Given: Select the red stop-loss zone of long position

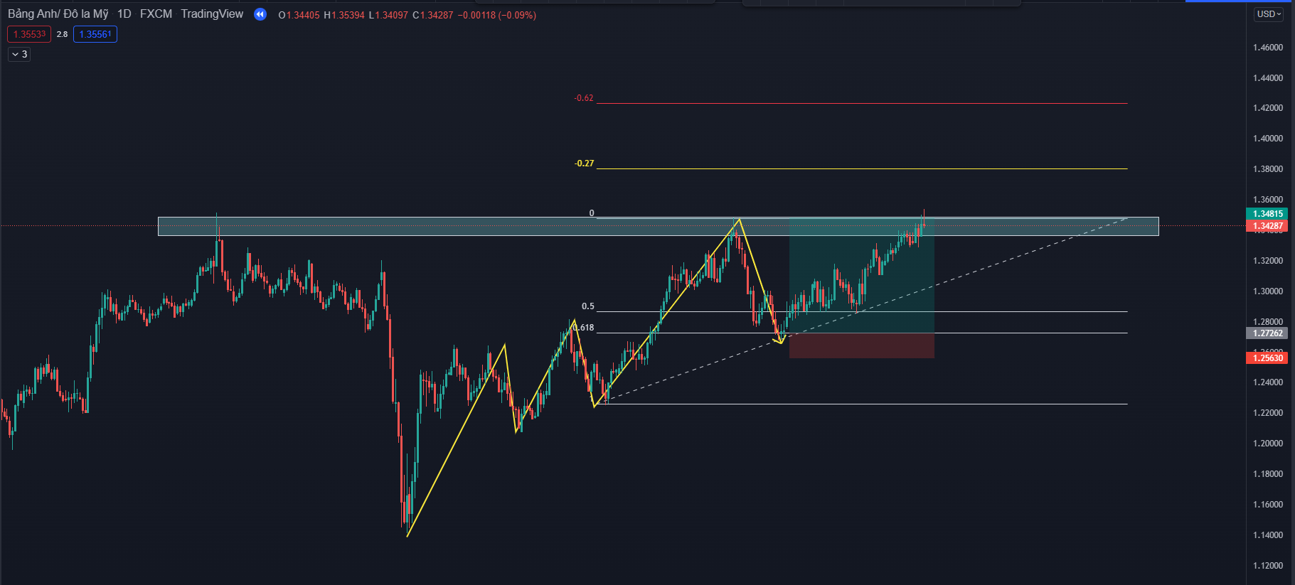Looking at the screenshot, I should [x=861, y=345].
